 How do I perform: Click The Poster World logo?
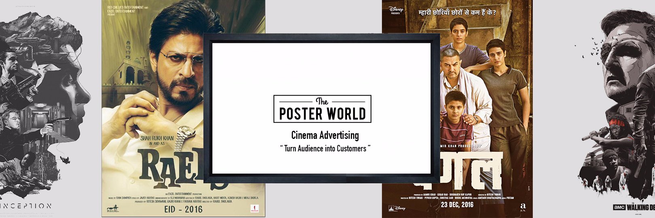pos(322,109)
